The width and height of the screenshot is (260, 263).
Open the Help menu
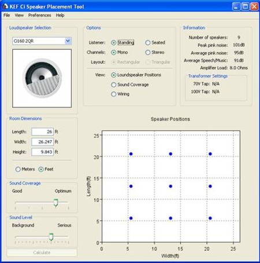(60, 15)
